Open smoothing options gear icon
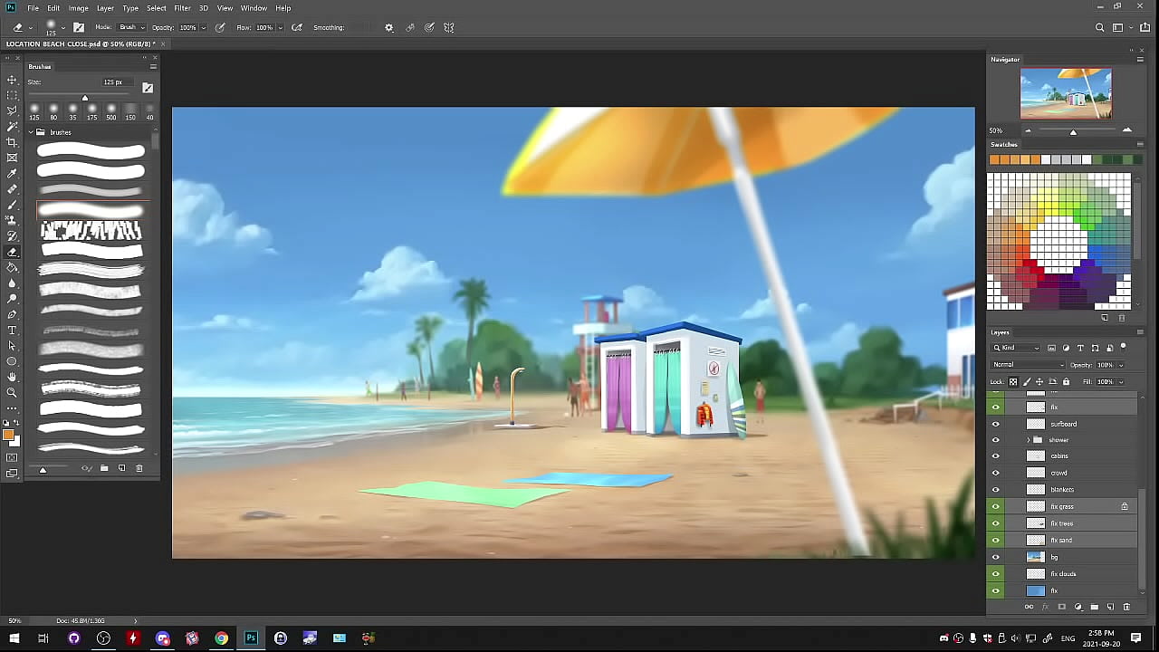The height and width of the screenshot is (652, 1159). click(389, 28)
